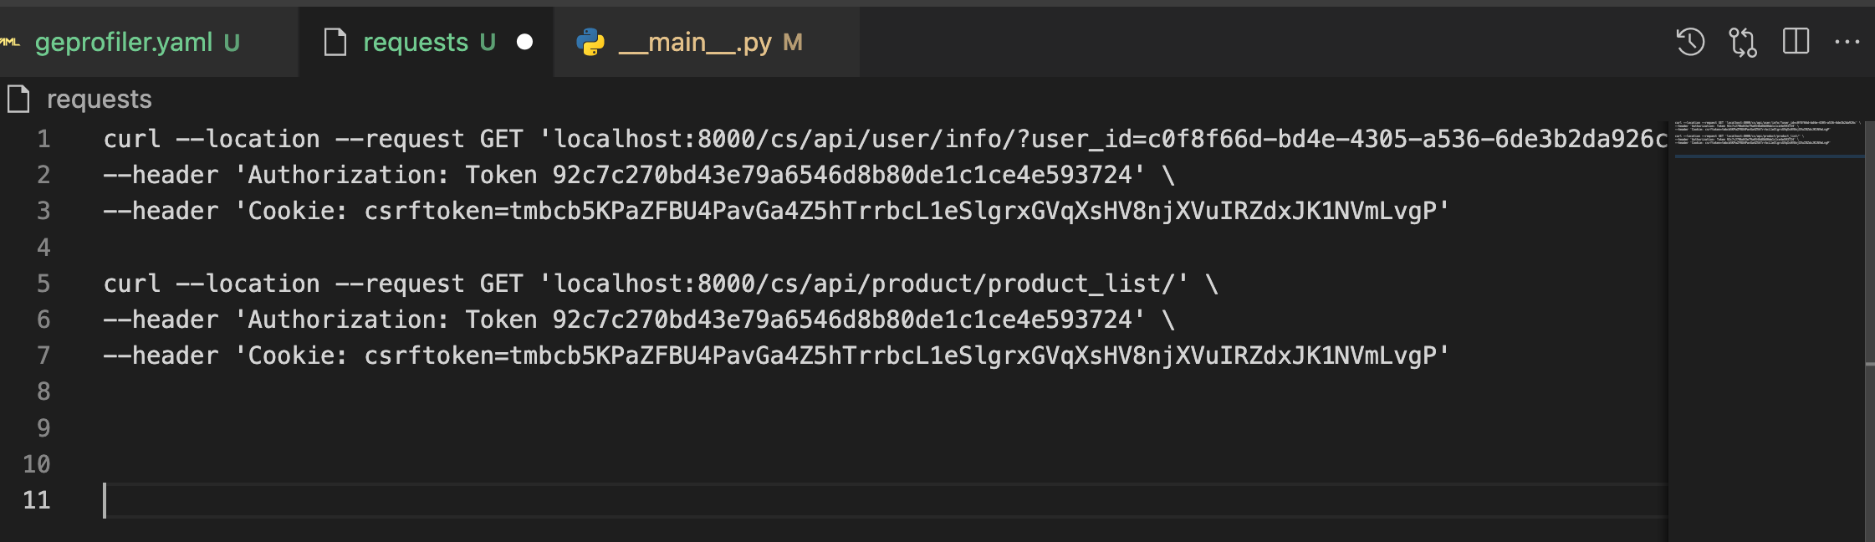The image size is (1875, 542).
Task: Click the vertical scrollbar at editor edge
Action: [1869, 331]
